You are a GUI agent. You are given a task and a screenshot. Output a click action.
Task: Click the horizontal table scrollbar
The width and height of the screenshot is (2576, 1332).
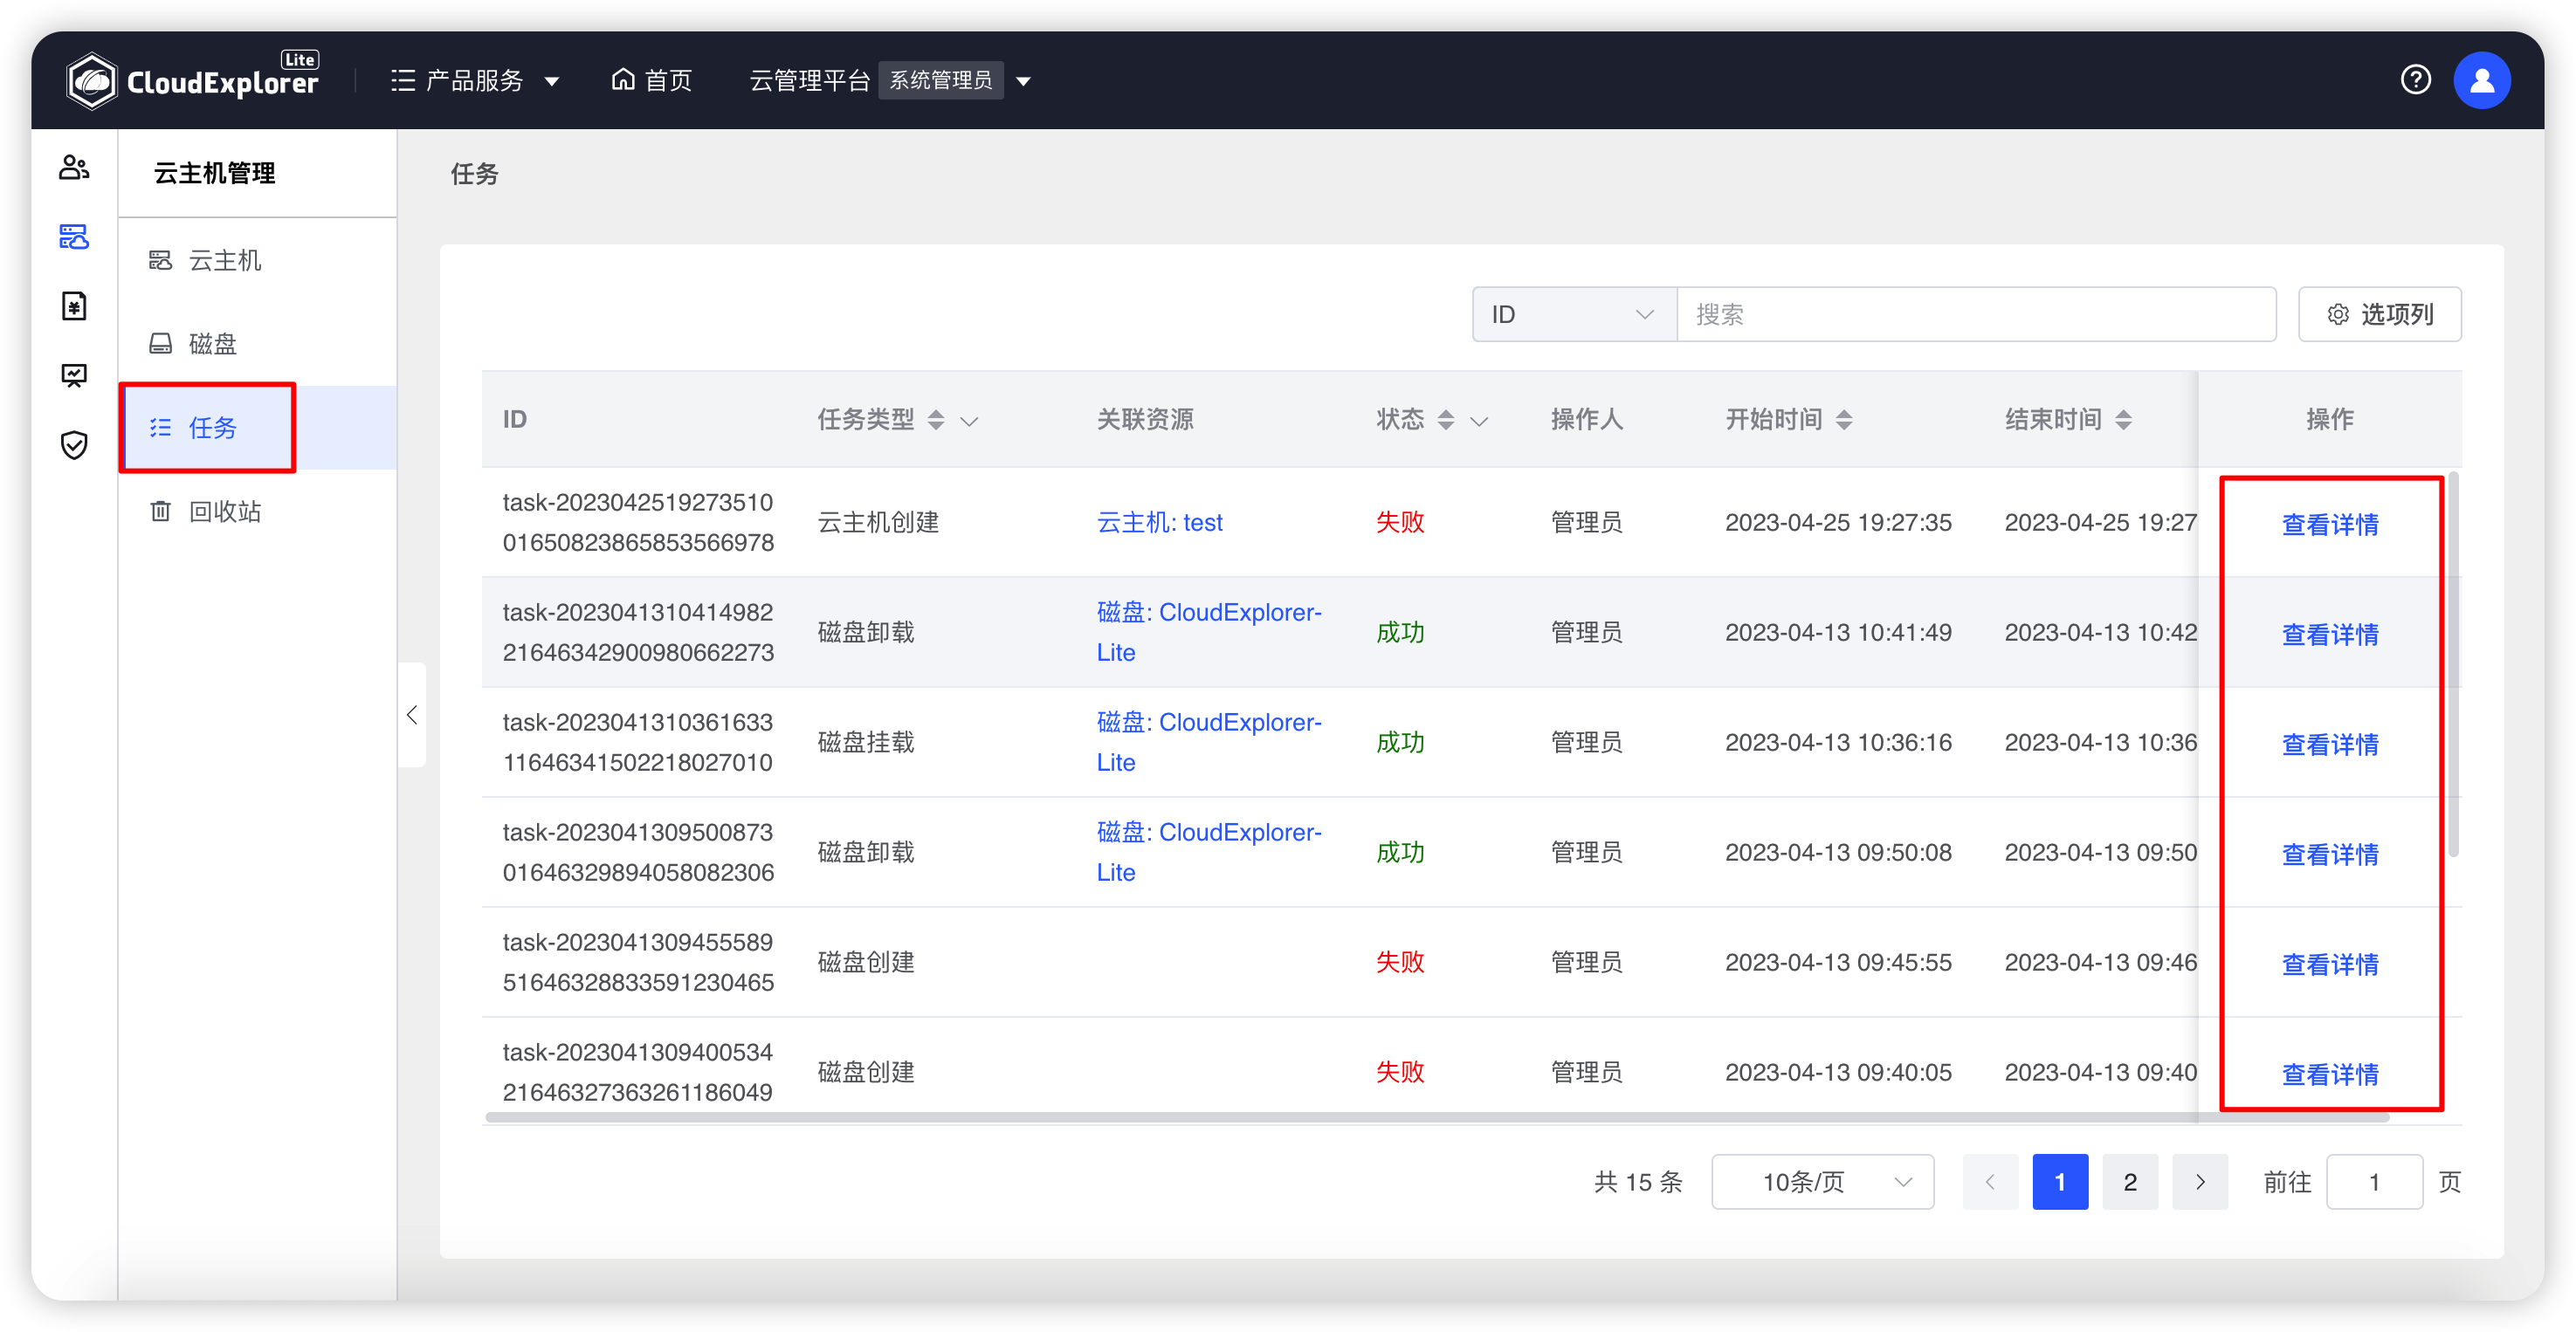click(x=1436, y=1118)
